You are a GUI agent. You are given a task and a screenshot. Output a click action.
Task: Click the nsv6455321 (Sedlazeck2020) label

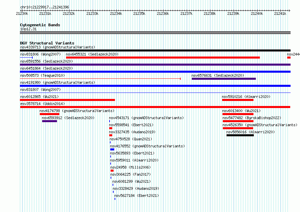[92, 54]
